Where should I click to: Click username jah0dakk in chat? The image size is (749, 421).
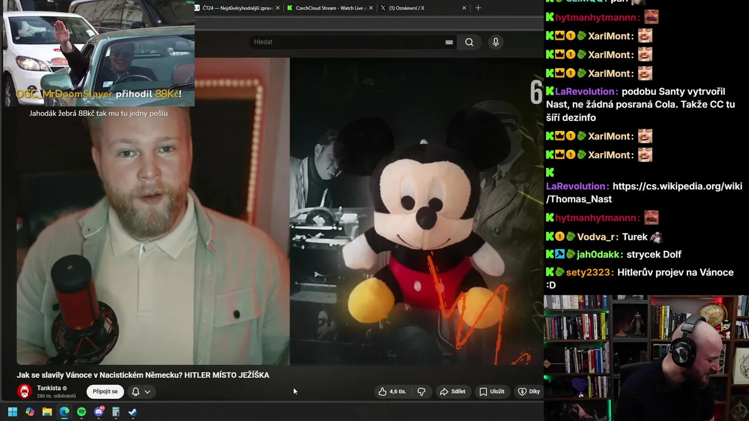[x=600, y=254]
